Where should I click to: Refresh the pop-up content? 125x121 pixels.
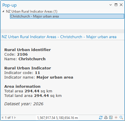(x=101, y=118)
